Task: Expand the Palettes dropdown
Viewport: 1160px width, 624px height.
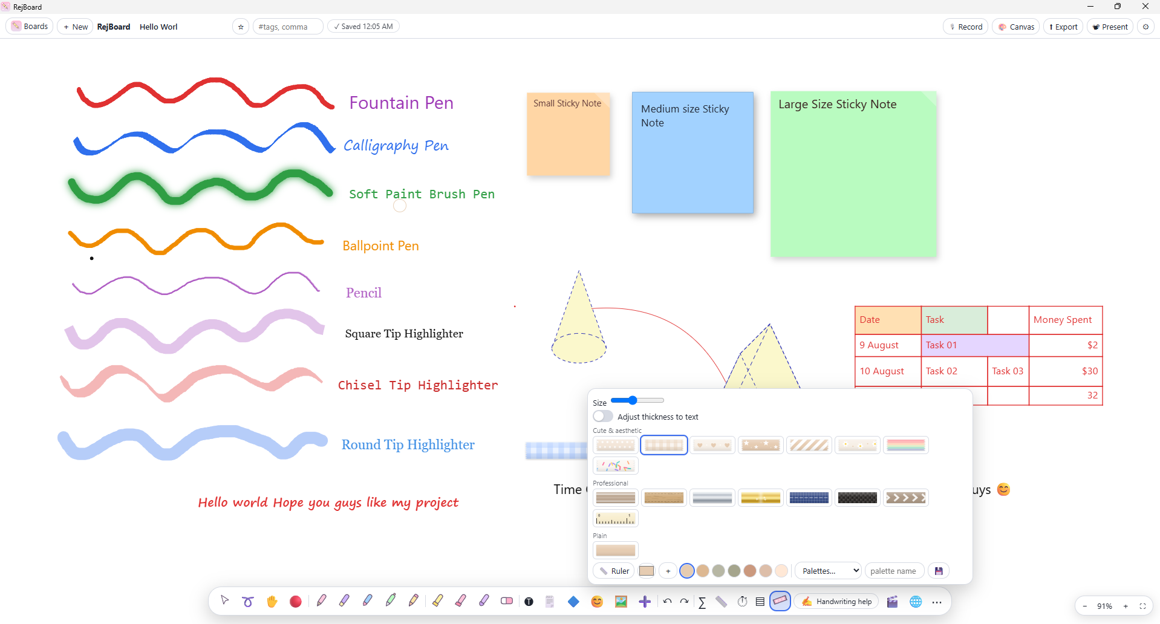Action: [829, 571]
